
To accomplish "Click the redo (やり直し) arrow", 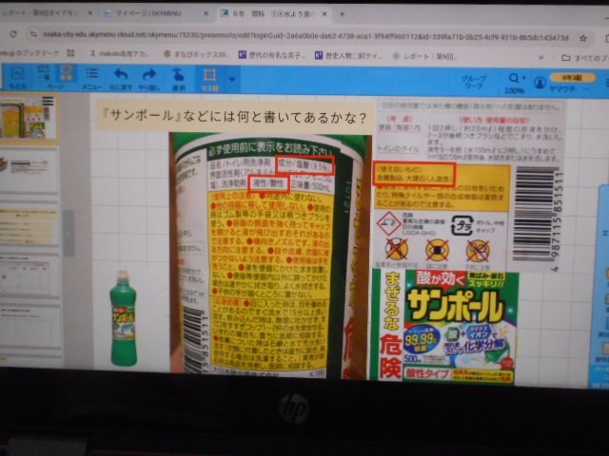I will point(148,78).
